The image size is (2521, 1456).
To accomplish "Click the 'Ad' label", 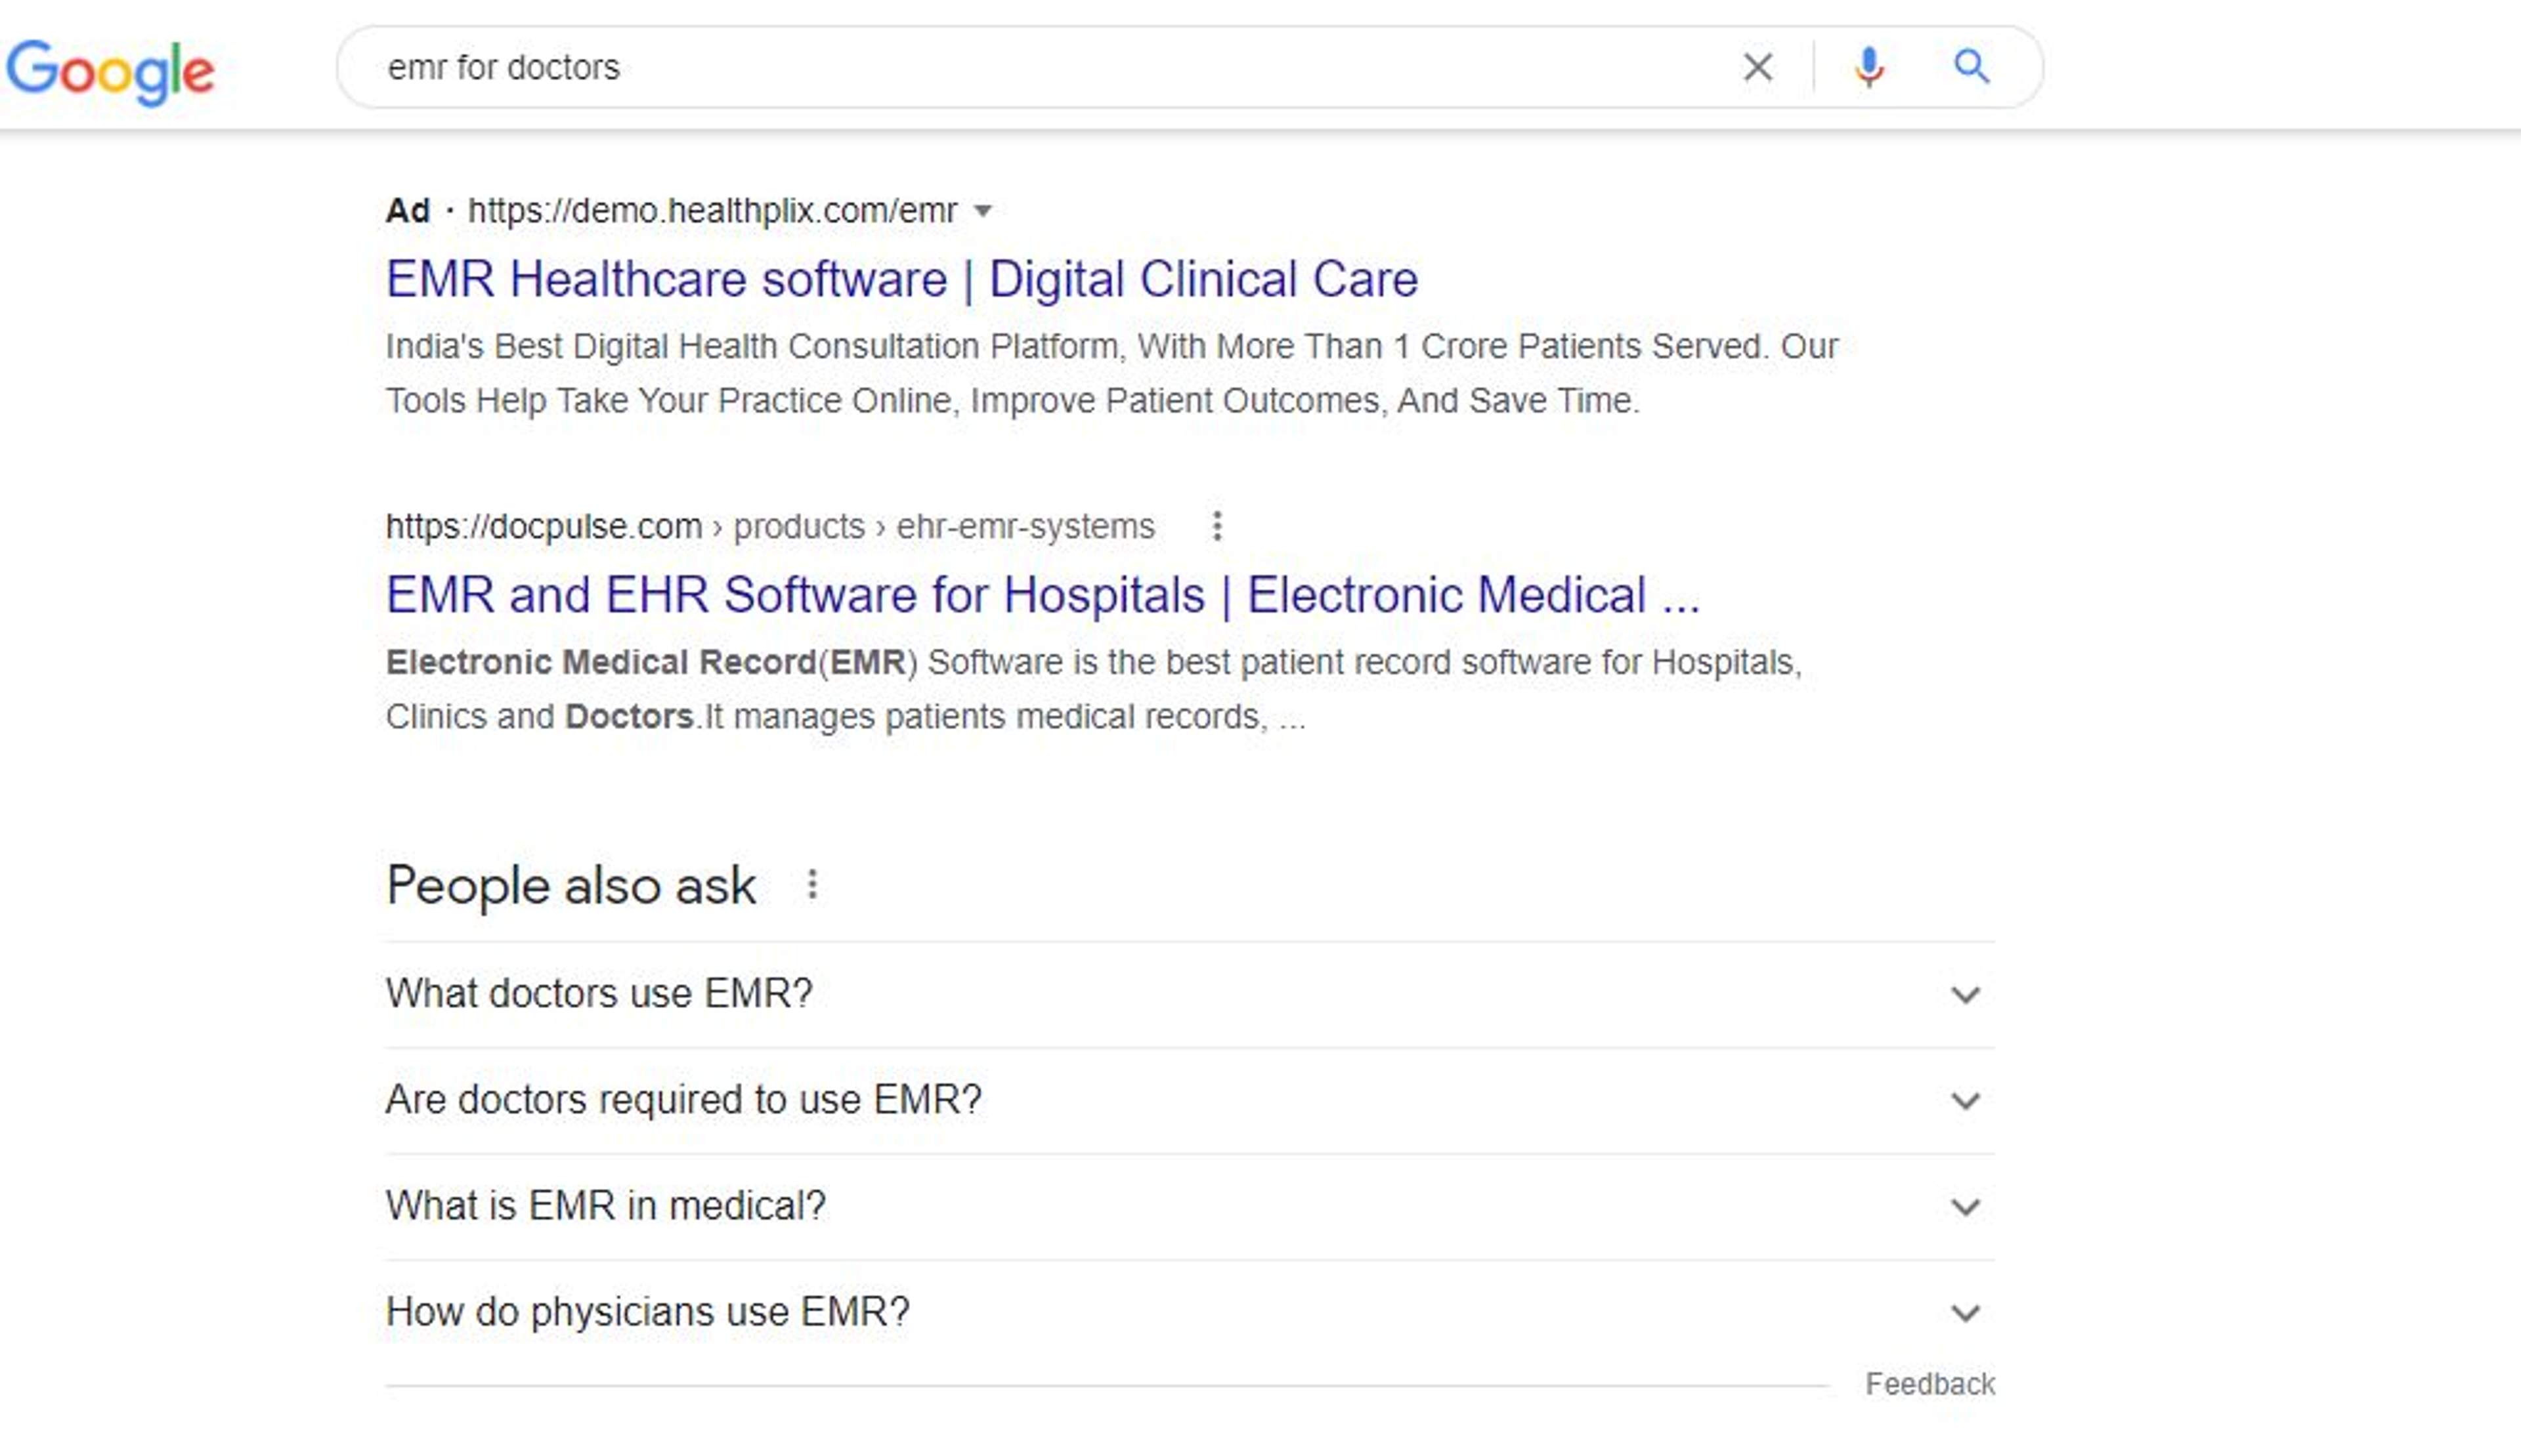I will (408, 211).
